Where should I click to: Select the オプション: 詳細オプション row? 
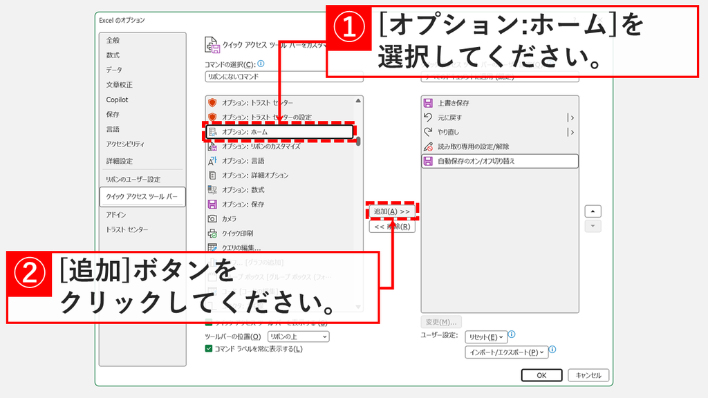[280, 175]
